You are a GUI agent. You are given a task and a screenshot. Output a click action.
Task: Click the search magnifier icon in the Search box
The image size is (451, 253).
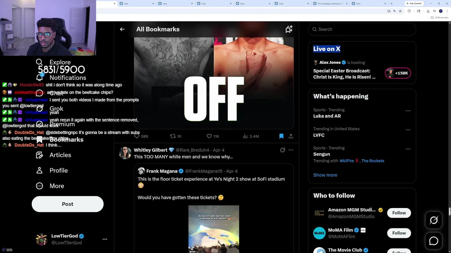coord(314,29)
